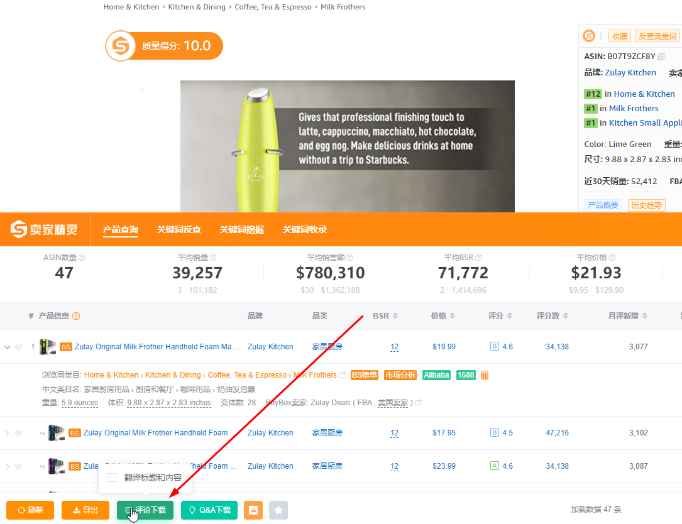Click the 反查流量词 button
The image size is (682, 524).
pyautogui.click(x=657, y=36)
